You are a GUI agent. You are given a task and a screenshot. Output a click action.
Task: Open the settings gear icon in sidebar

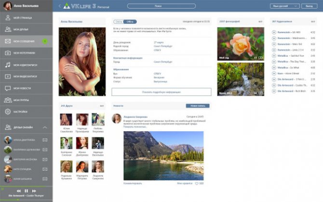8,111
